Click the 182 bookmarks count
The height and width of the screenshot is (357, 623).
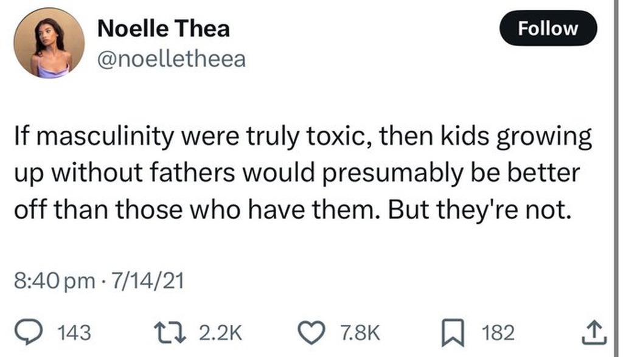(498, 332)
